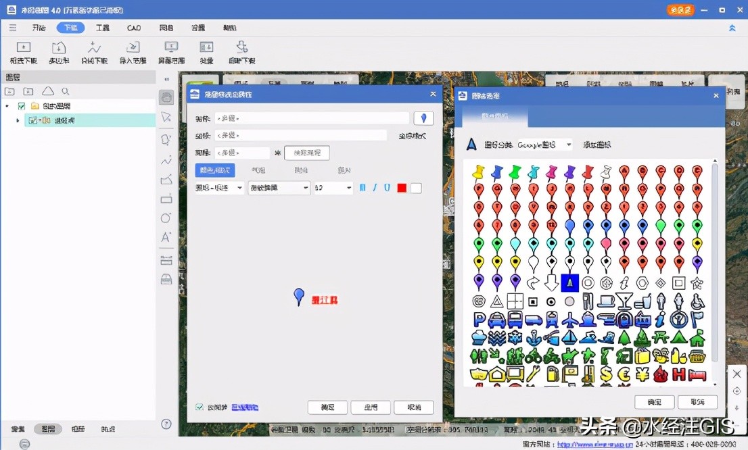Pick the white pushpin marker icon
Image resolution: width=748 pixels, height=450 pixels.
pyautogui.click(x=606, y=172)
